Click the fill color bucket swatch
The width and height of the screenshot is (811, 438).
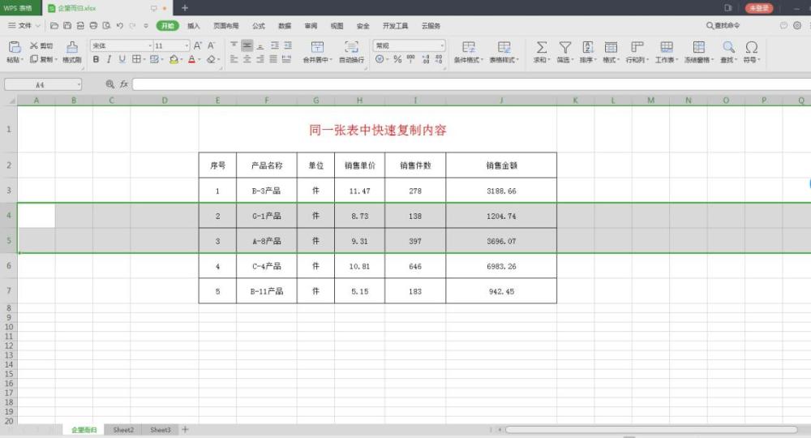pos(174,59)
